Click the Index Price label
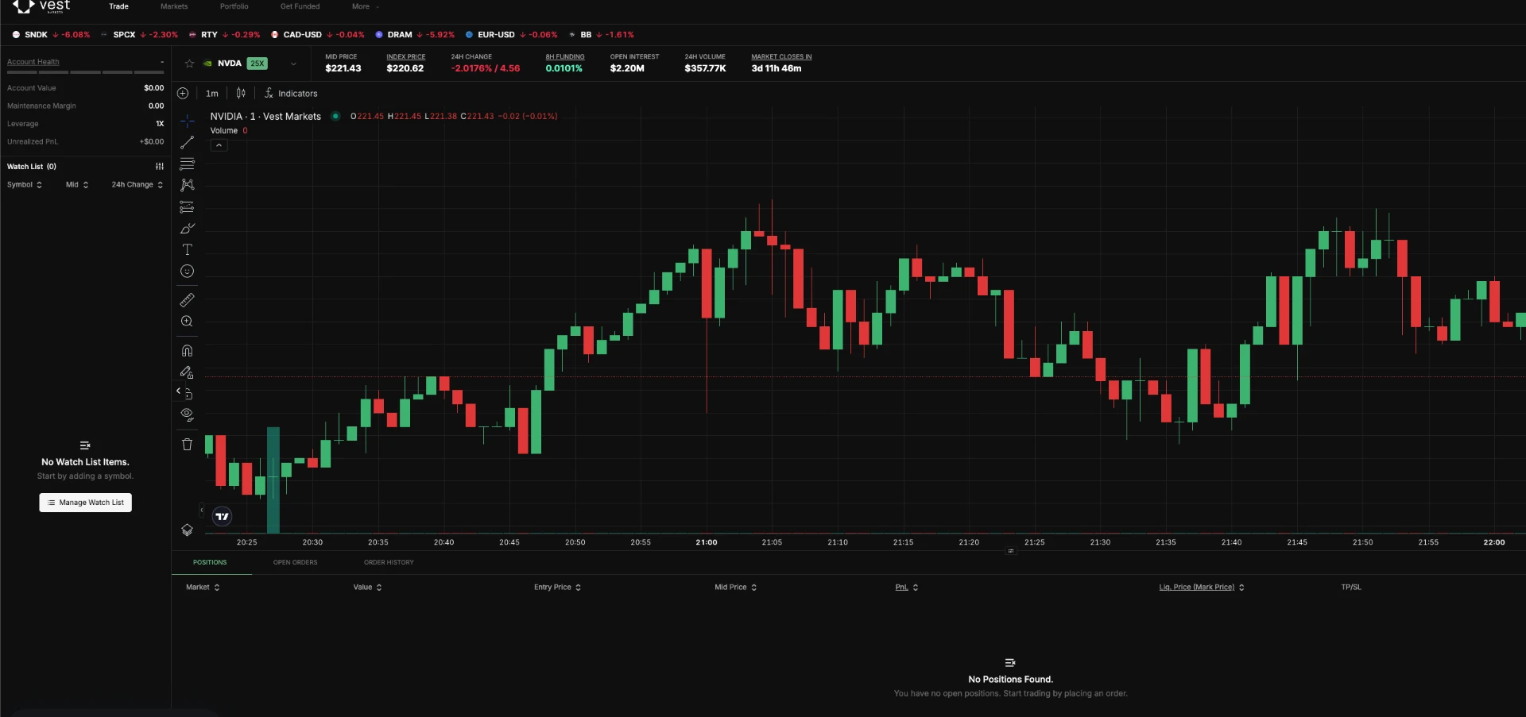 click(x=405, y=57)
